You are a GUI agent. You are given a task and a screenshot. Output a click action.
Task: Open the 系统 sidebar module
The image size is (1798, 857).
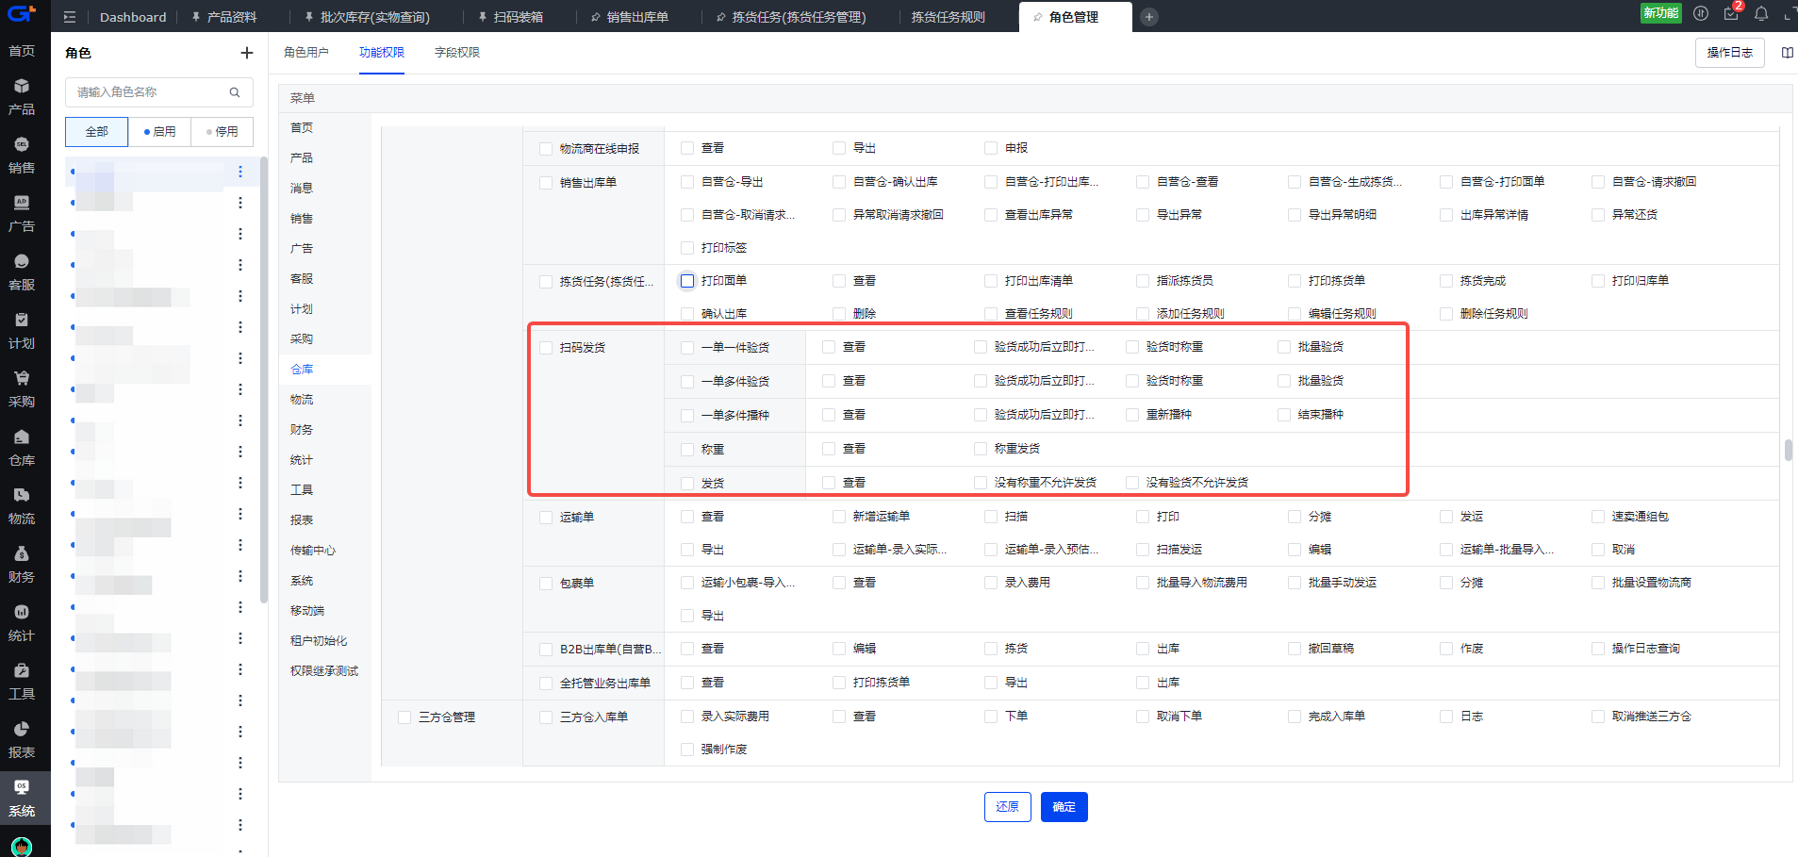click(x=22, y=799)
